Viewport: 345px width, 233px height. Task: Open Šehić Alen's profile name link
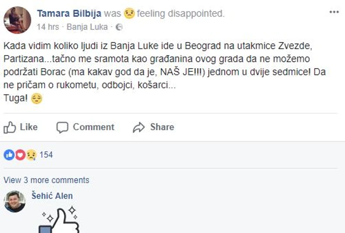click(52, 196)
